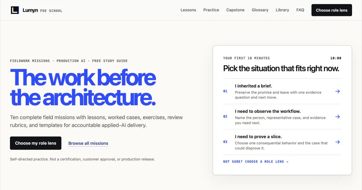362x190 pixels.
Task: Click the header "Choose role lens" button
Action: click(x=332, y=10)
